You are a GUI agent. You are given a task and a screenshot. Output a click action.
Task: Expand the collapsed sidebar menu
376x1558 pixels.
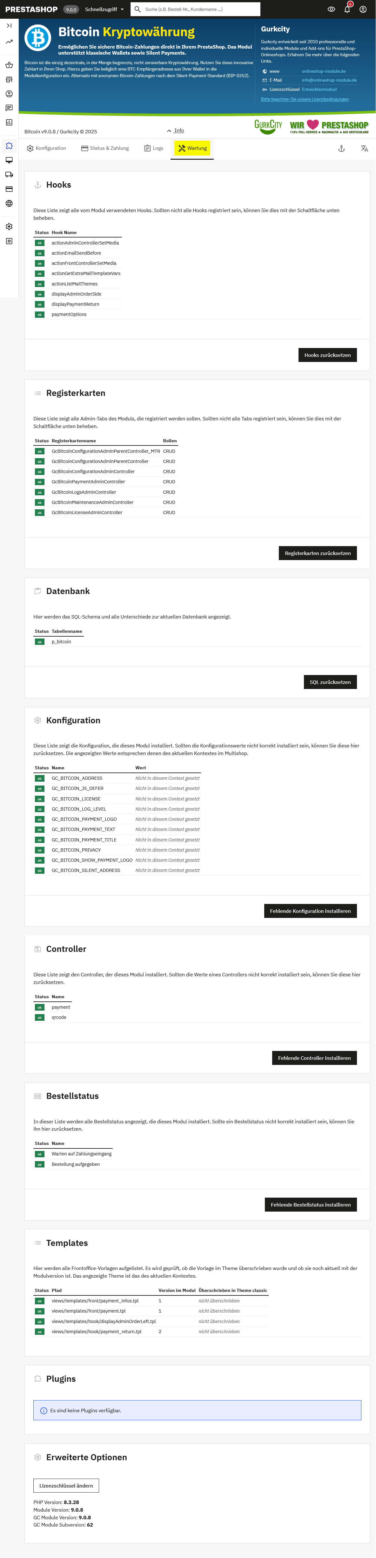click(9, 25)
